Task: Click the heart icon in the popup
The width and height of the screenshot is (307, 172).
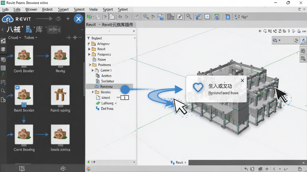Action: (x=198, y=87)
